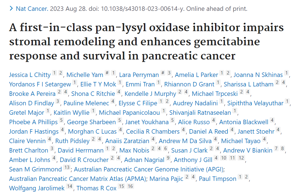Open affiliation 13 next to Sean M Grimmond

(x=67, y=168)
